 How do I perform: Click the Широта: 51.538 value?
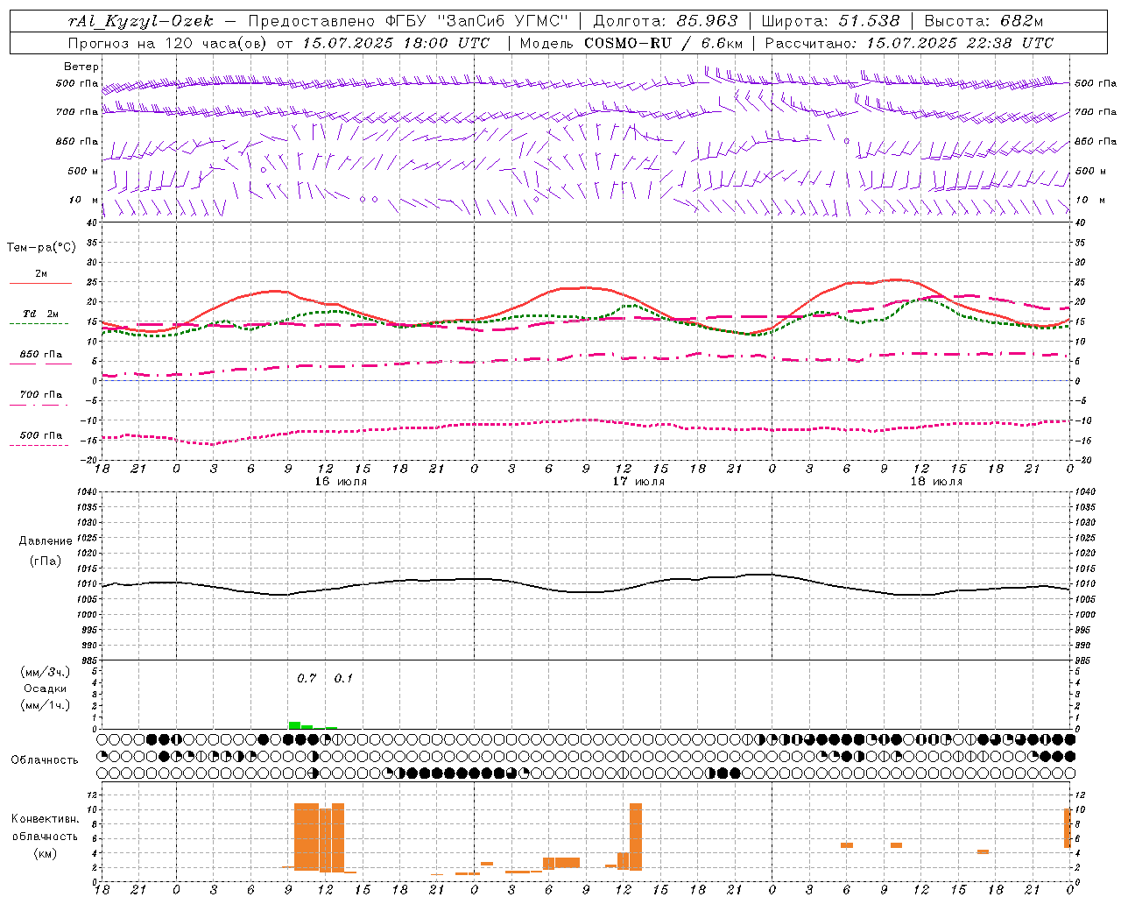(830, 21)
